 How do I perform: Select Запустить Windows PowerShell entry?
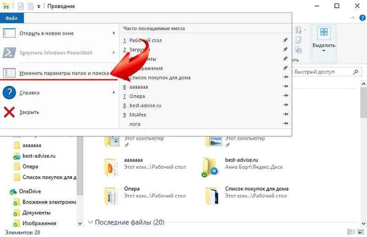click(x=56, y=53)
